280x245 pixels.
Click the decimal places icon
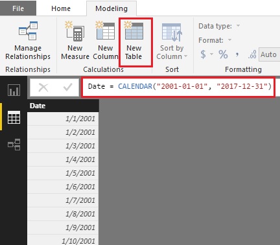point(252,54)
